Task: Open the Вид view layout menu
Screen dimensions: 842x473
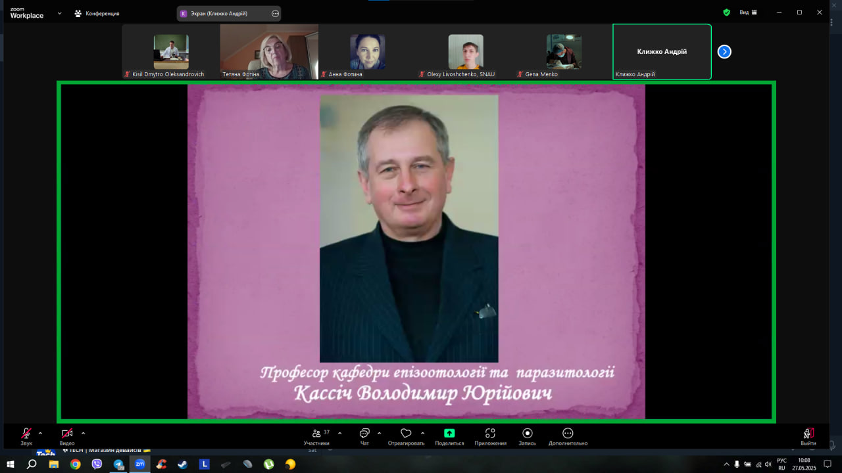Action: point(748,12)
